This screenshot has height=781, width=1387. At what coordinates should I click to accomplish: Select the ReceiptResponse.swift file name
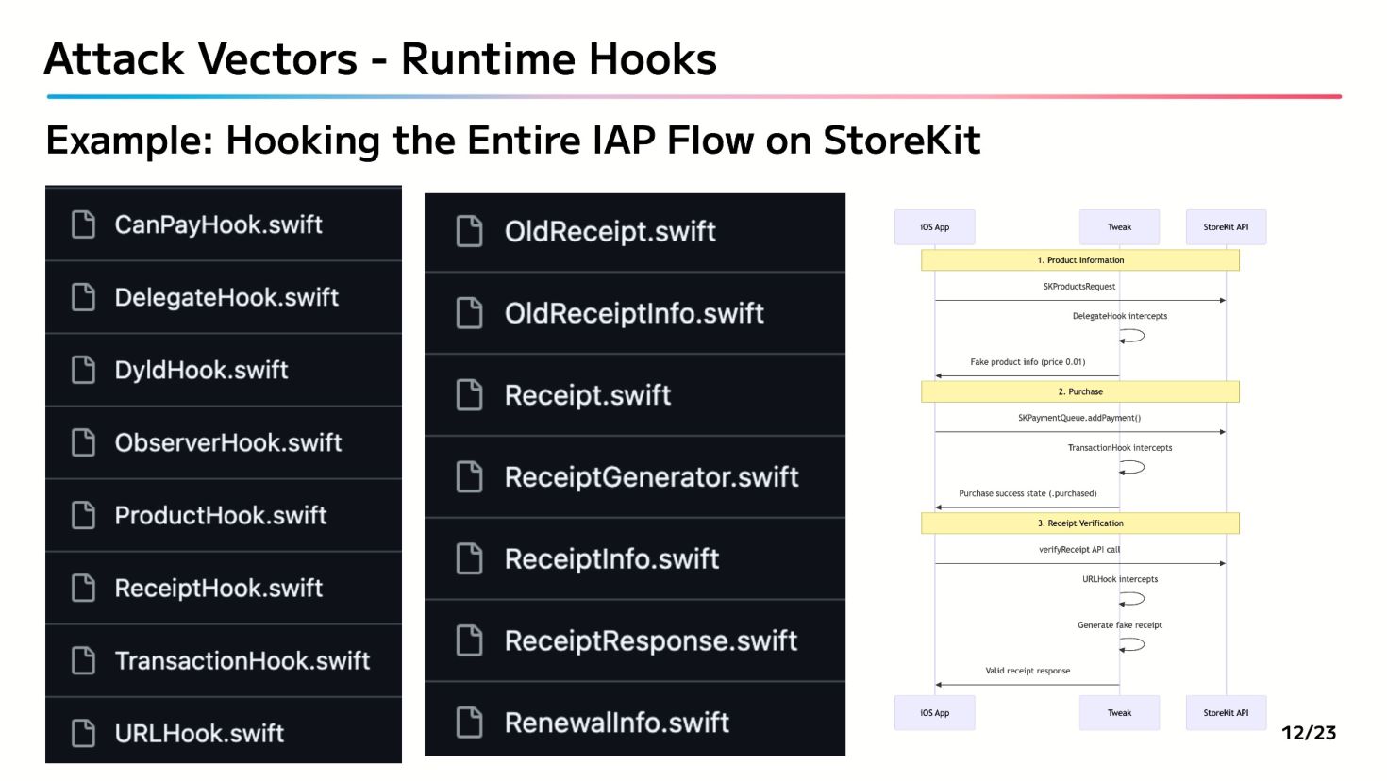coord(651,640)
